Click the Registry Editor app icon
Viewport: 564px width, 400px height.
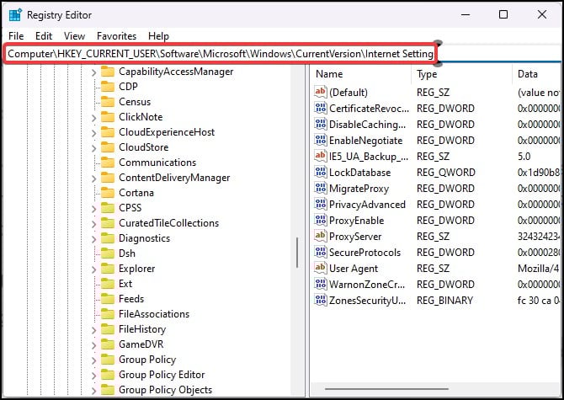click(x=15, y=15)
